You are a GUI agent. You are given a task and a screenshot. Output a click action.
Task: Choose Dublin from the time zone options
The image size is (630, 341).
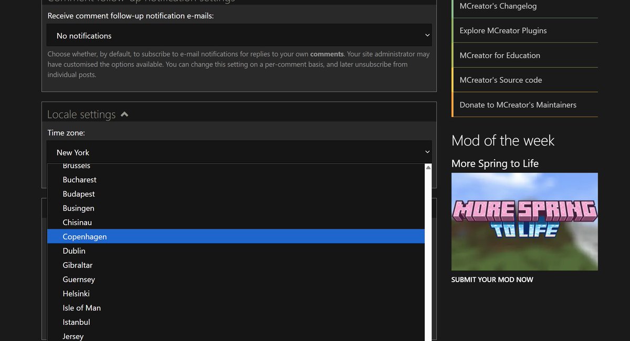[x=73, y=251]
